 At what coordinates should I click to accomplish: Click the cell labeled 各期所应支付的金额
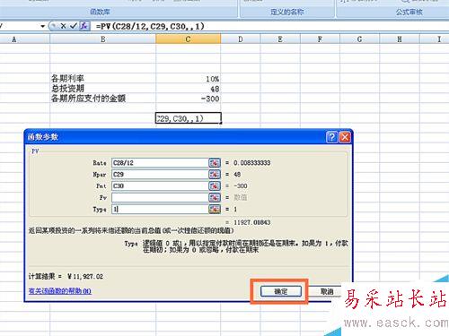point(102,99)
